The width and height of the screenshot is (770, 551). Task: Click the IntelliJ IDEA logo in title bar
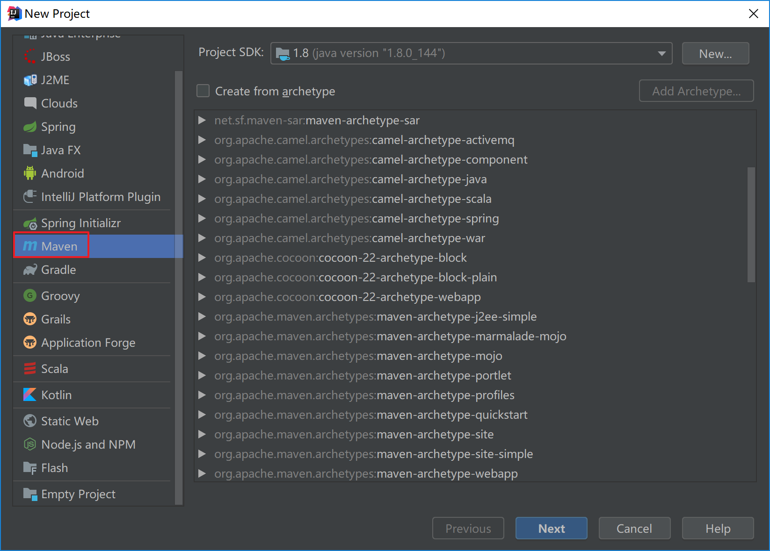[x=15, y=14]
